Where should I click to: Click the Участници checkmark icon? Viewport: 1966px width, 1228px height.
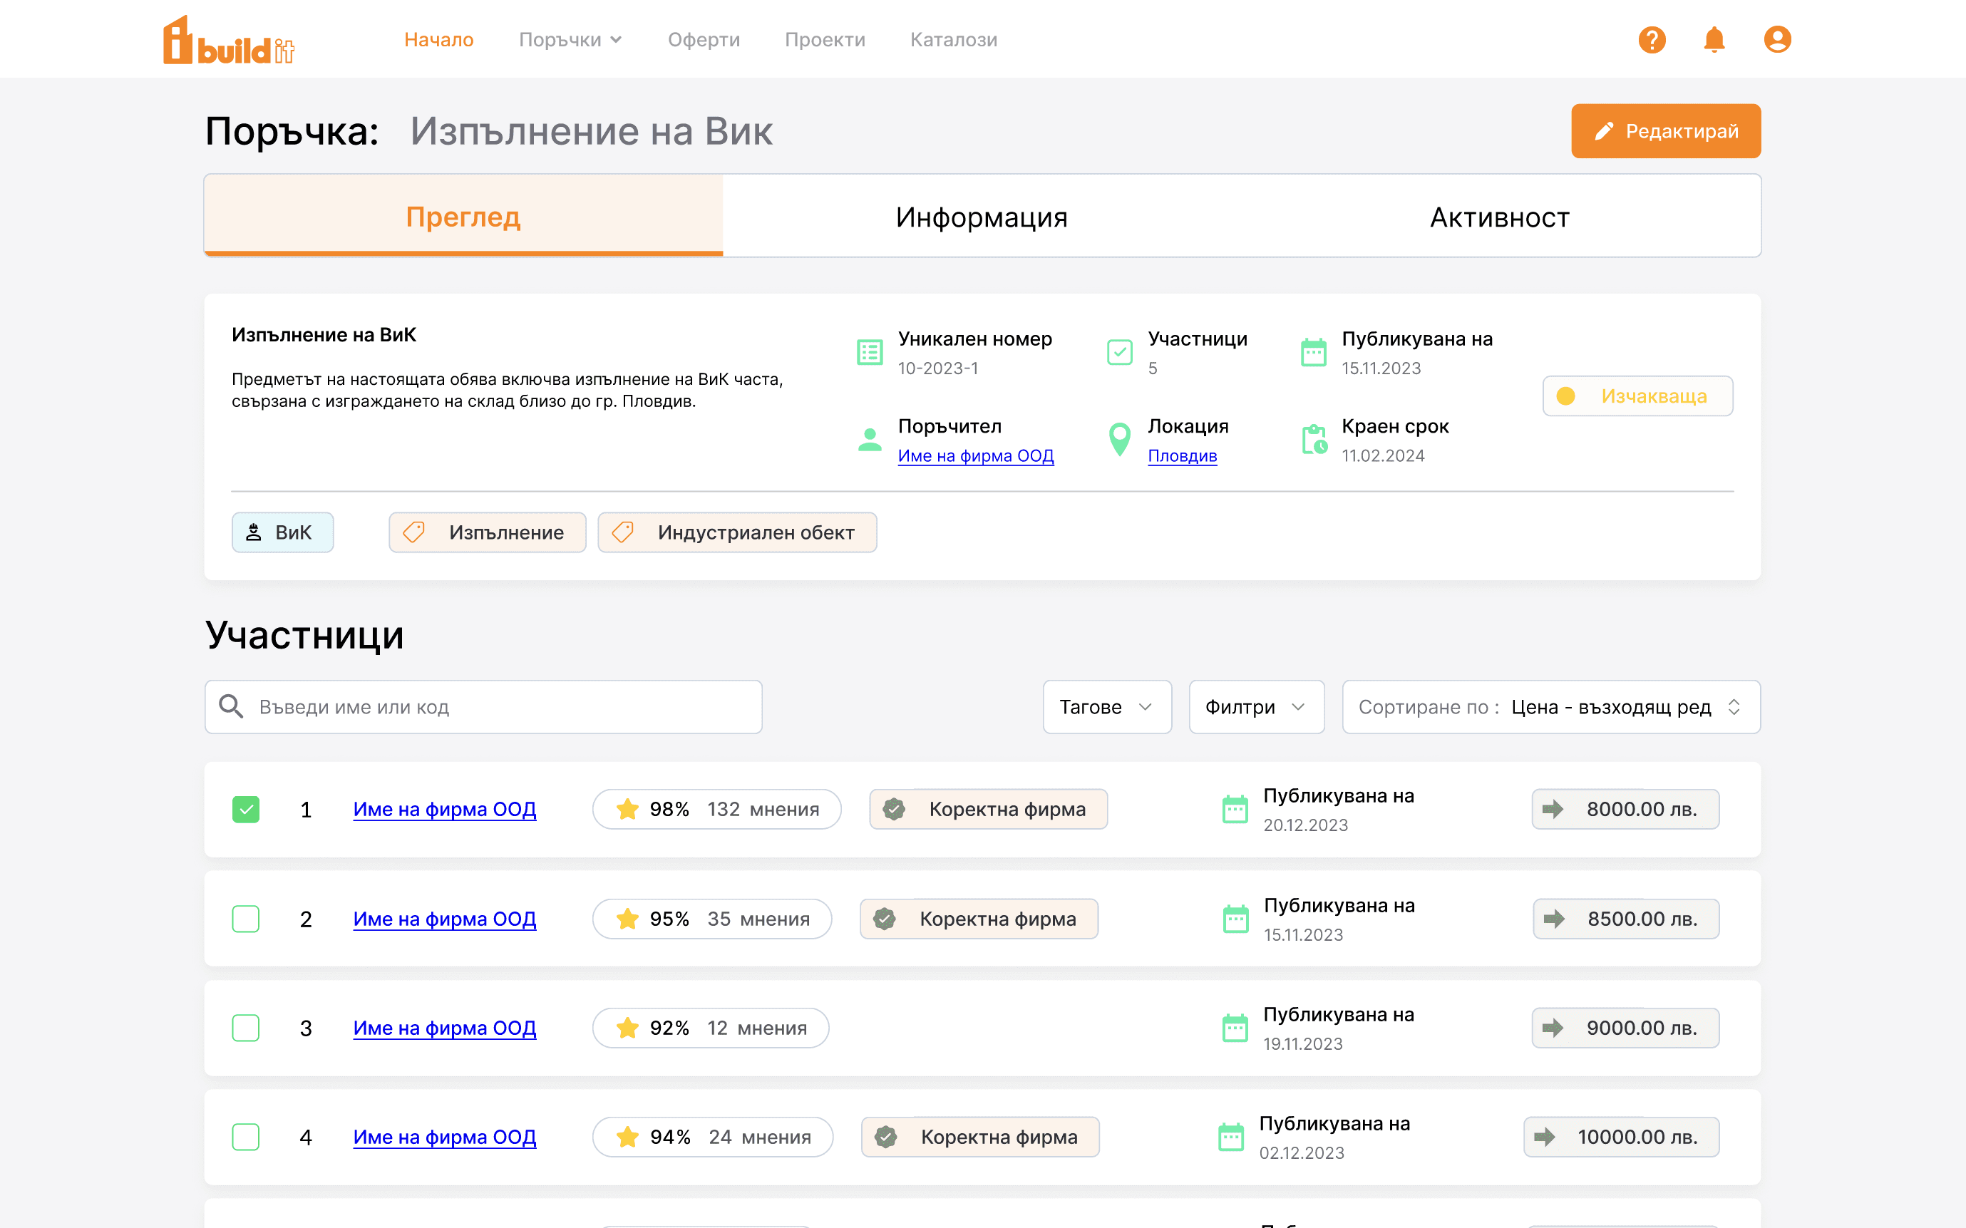[1120, 353]
